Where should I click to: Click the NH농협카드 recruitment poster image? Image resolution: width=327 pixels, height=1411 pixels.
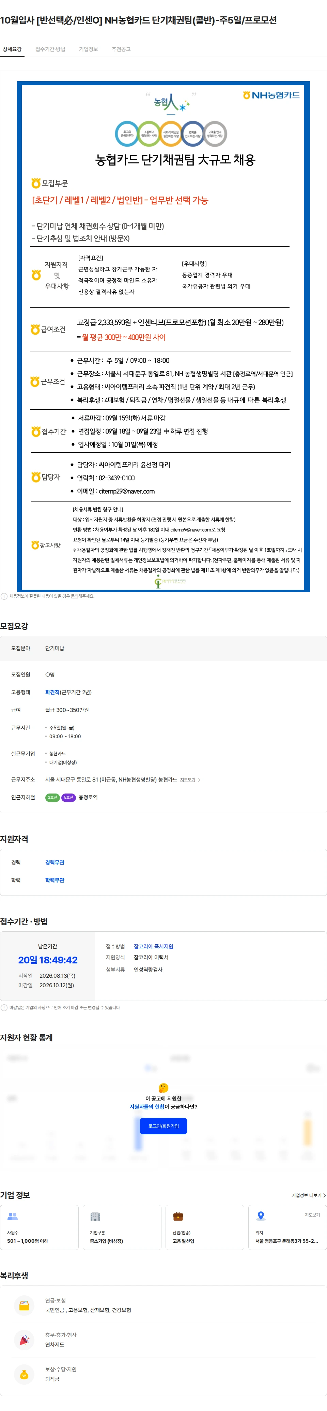click(163, 336)
